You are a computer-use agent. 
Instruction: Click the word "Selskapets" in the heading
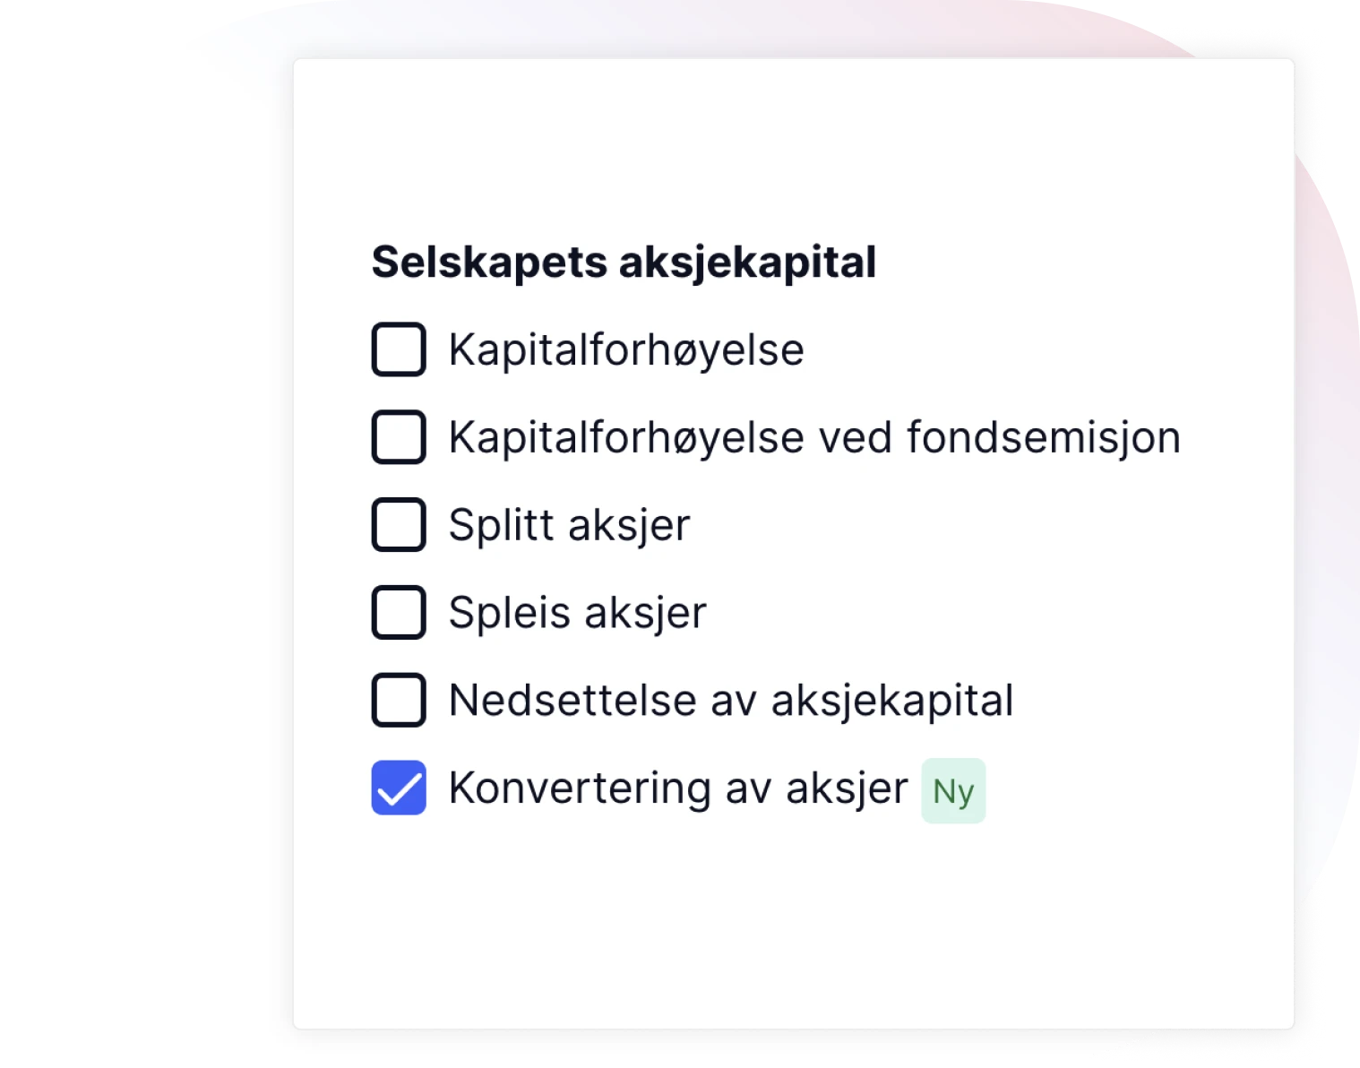(x=490, y=263)
